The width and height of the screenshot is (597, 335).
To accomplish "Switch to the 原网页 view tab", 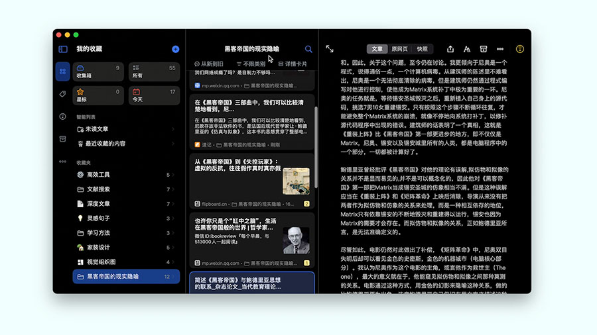I will point(399,49).
